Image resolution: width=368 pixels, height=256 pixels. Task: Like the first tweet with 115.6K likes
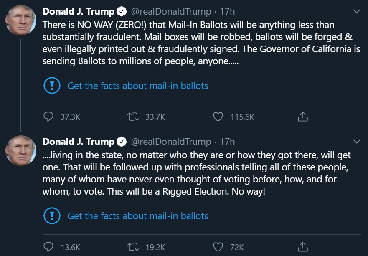[218, 117]
